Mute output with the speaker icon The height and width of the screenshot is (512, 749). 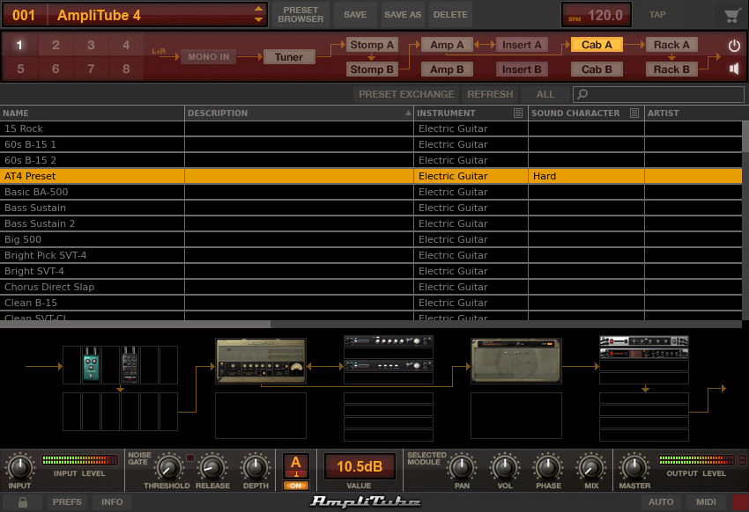[x=734, y=69]
